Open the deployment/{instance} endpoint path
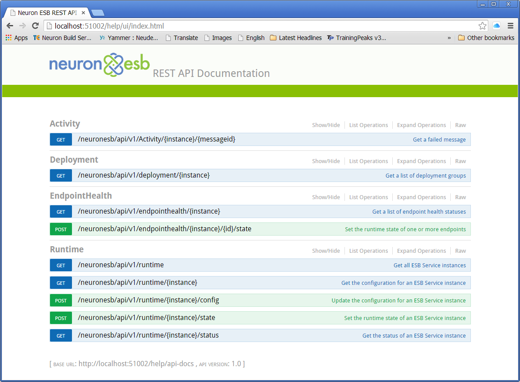 (143, 175)
